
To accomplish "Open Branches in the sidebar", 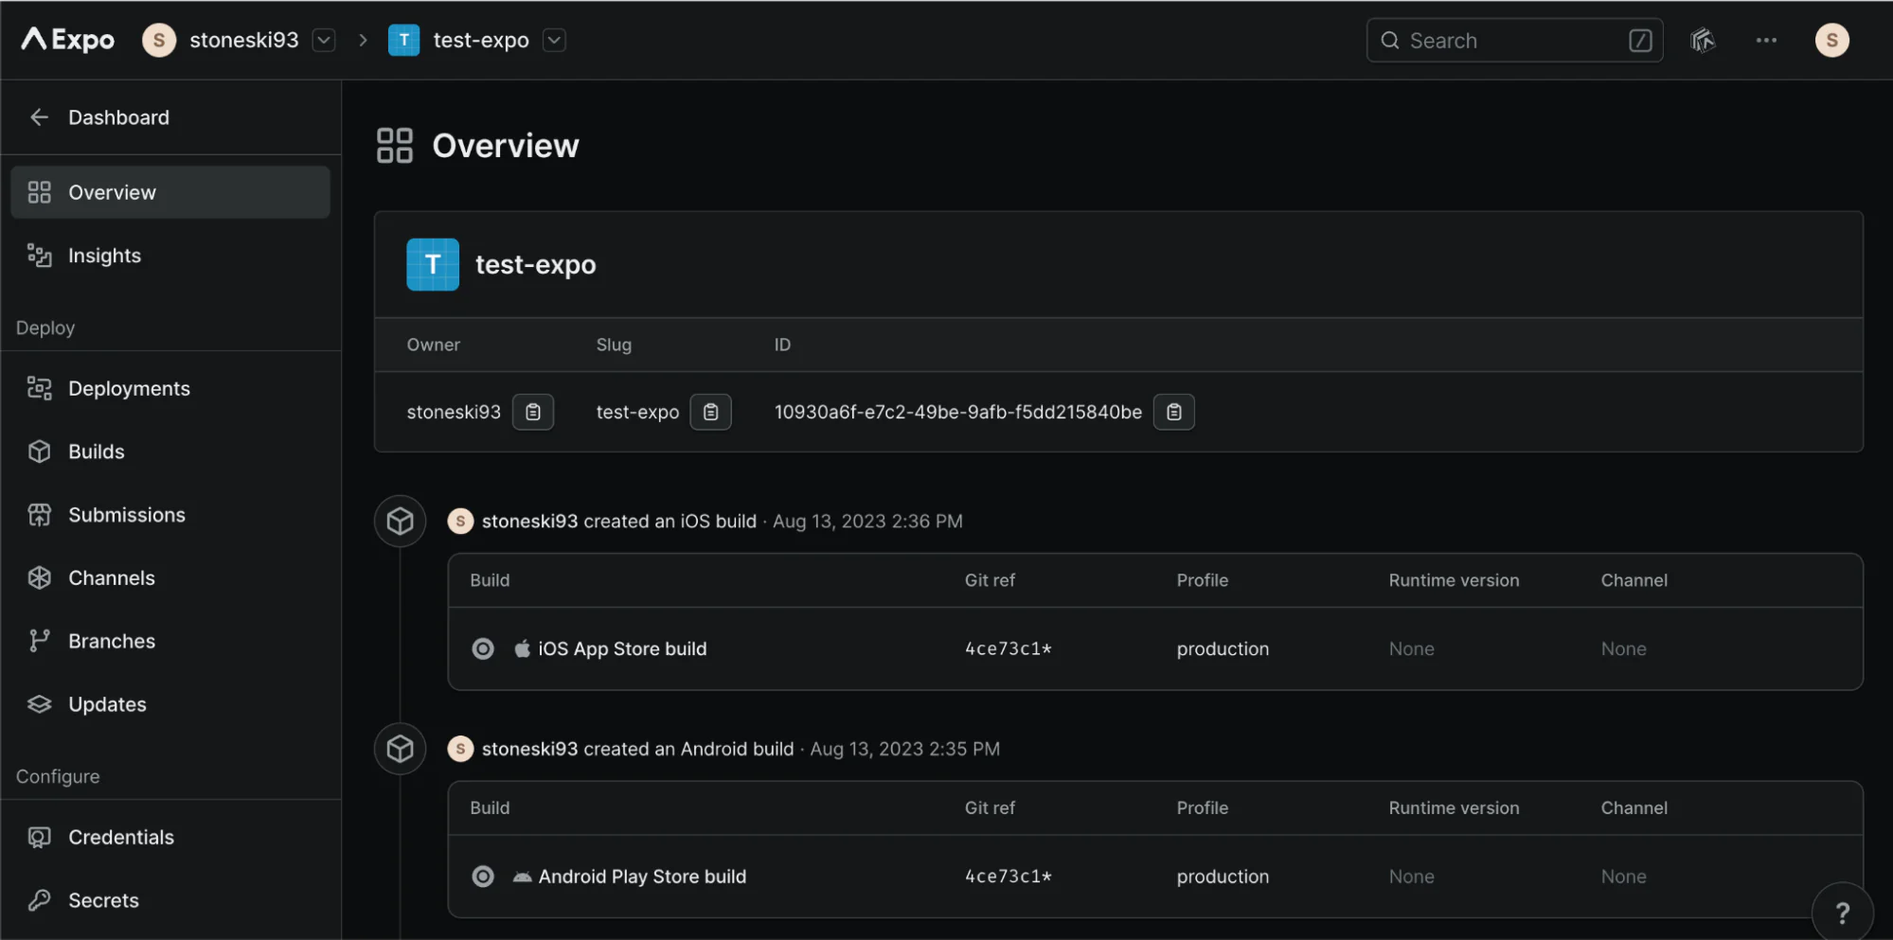I will pos(170,641).
